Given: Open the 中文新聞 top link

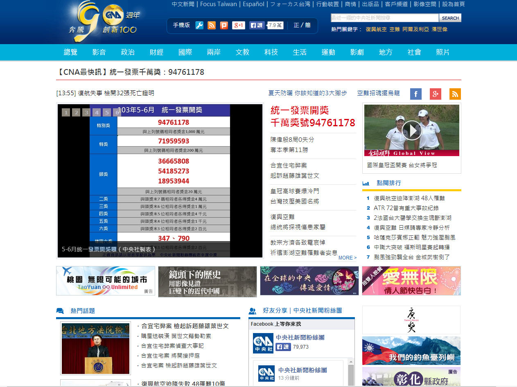Looking at the screenshot, I should [183, 4].
